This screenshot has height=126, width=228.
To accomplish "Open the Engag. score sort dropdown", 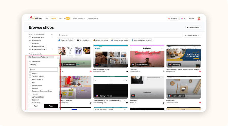I will pyautogui.click(x=192, y=35).
